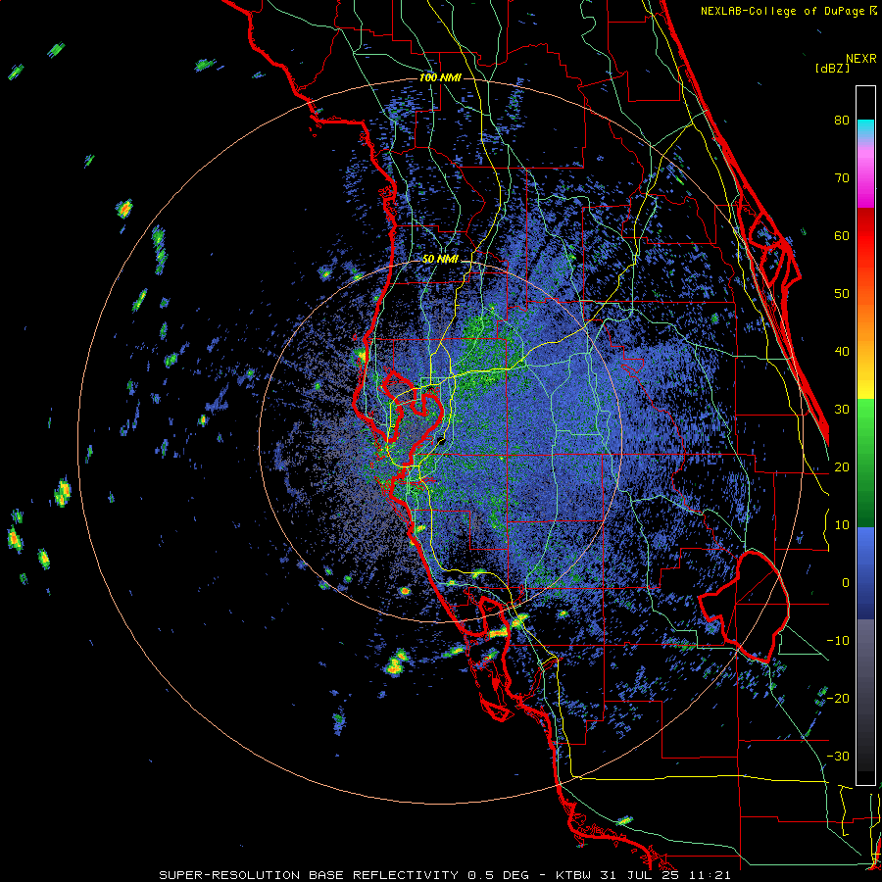Click the 50 NMI range ring label
882x882 pixels.
pyautogui.click(x=440, y=260)
